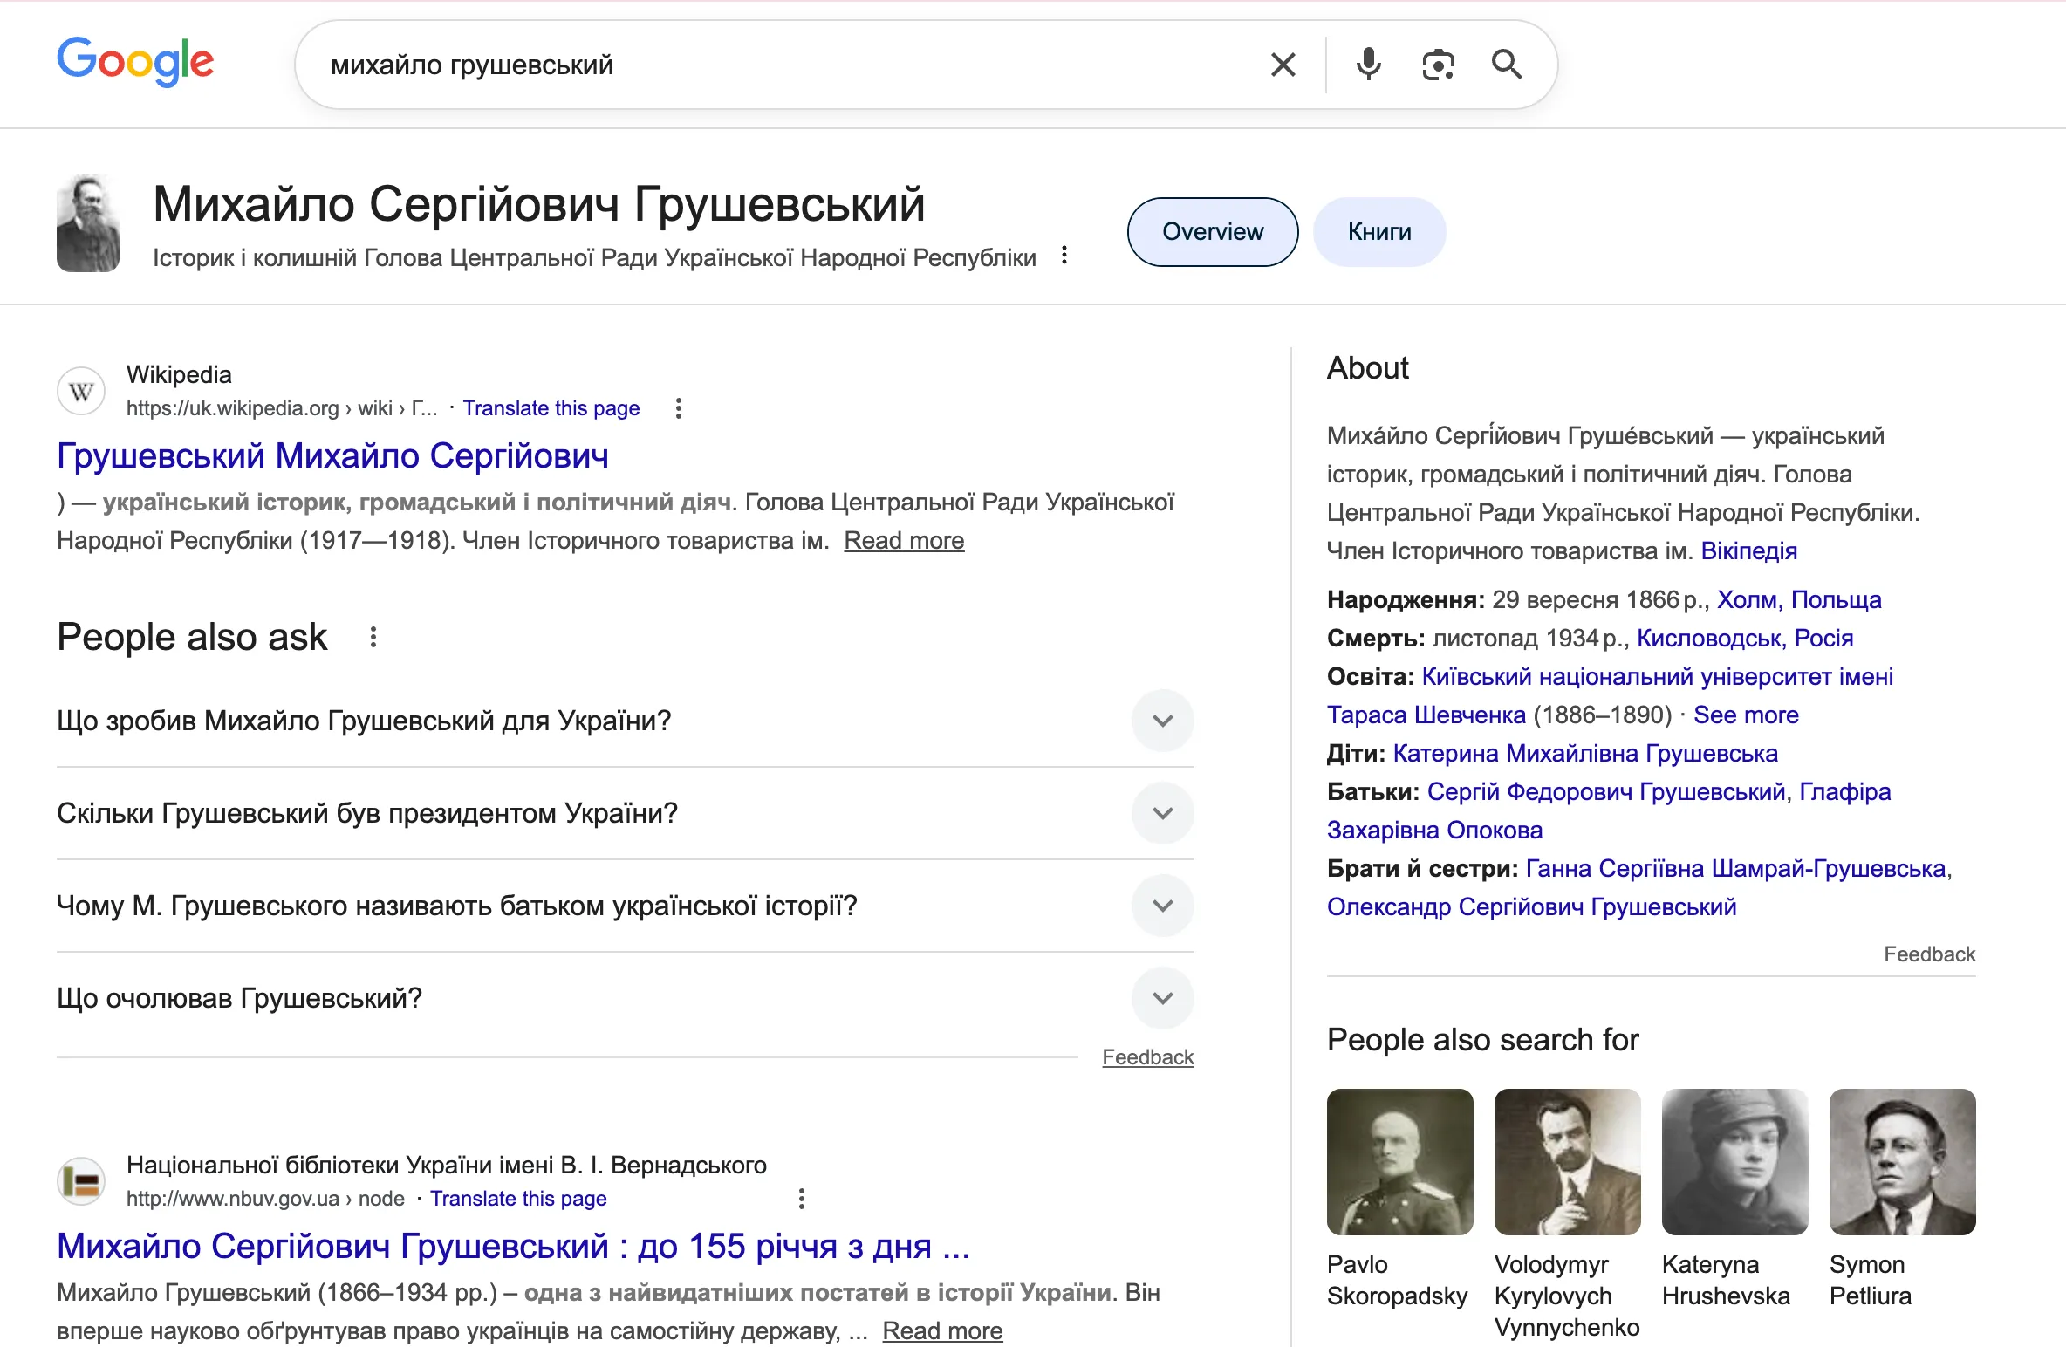Screen dimensions: 2066x1347
Task: Open Google Lens image search
Action: pyautogui.click(x=1438, y=64)
